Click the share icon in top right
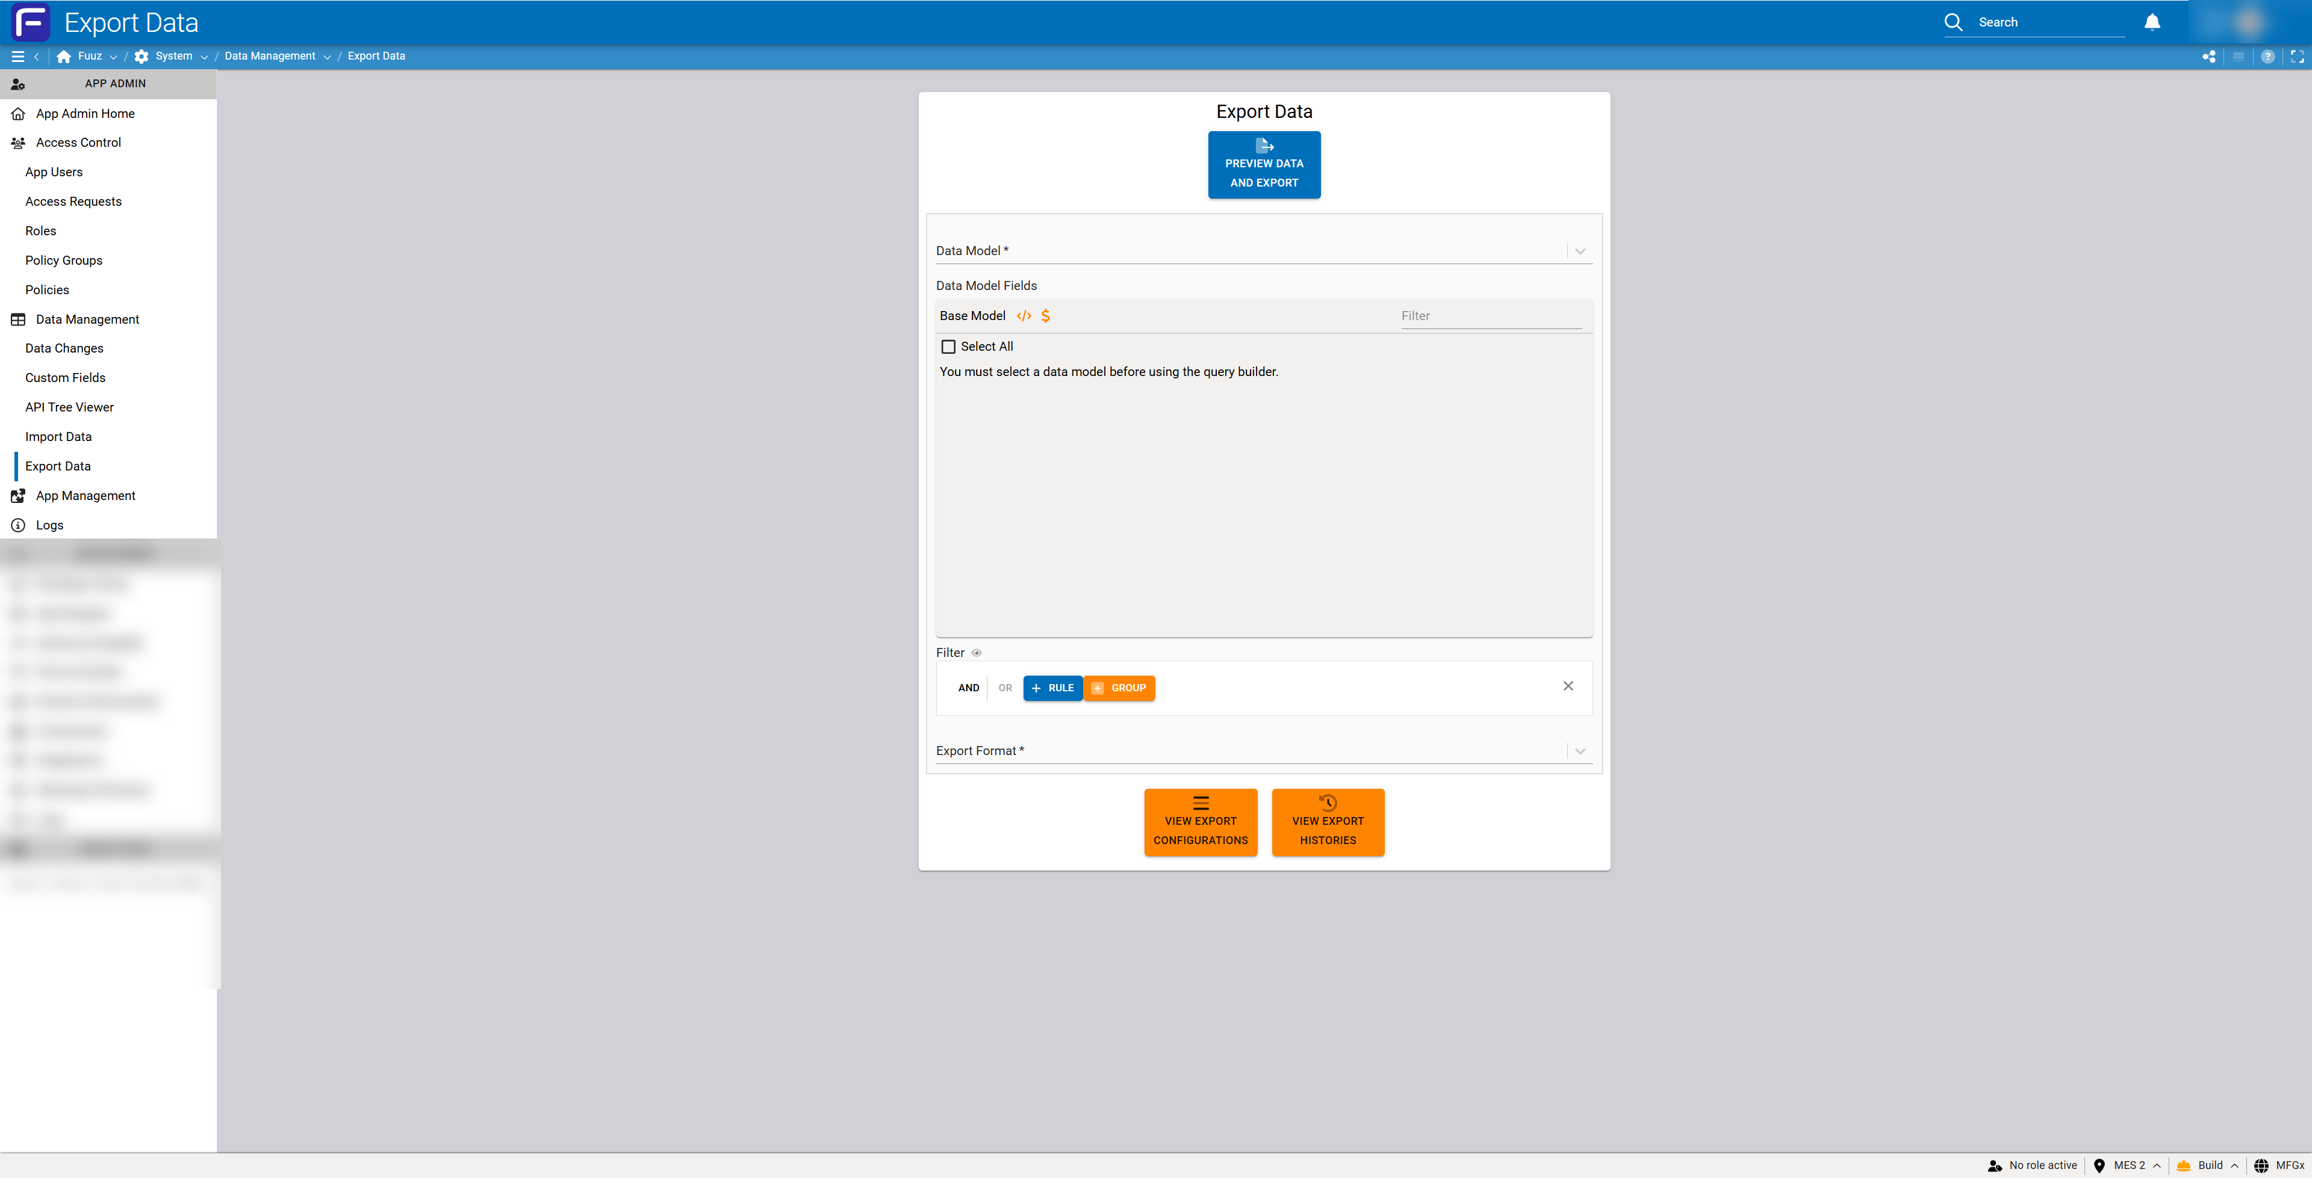 [x=2209, y=57]
